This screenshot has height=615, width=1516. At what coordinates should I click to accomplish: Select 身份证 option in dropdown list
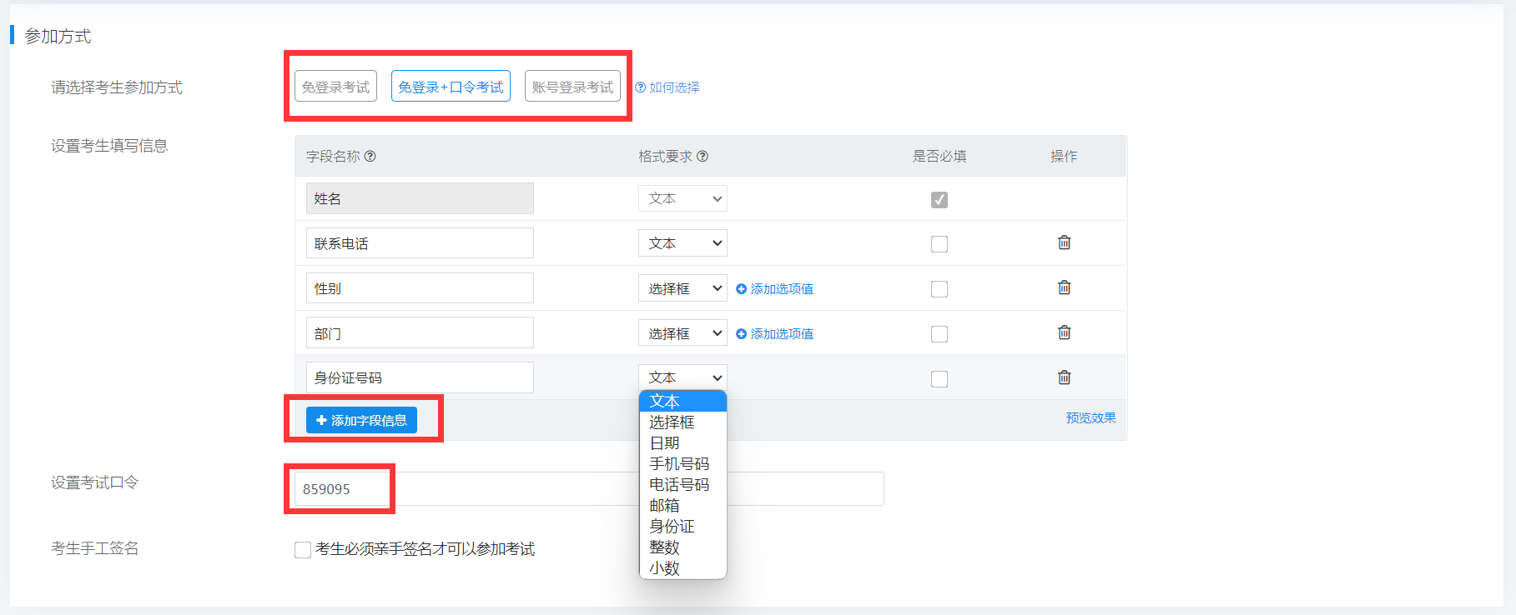tap(682, 527)
